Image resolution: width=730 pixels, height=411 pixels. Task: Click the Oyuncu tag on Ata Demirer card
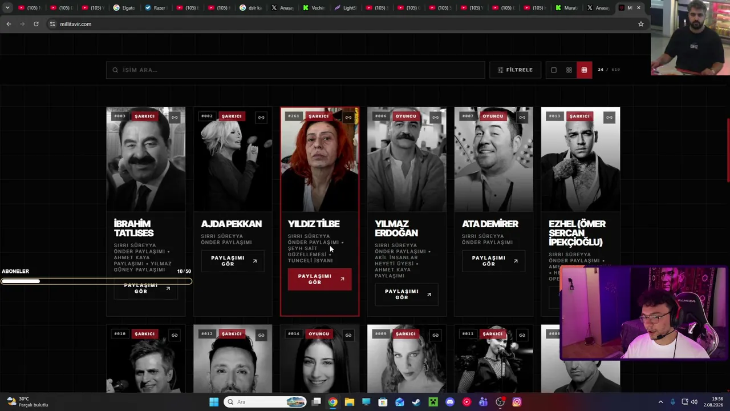(x=493, y=116)
